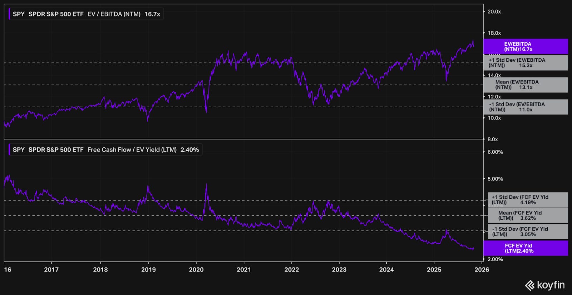Image resolution: width=572 pixels, height=295 pixels.
Task: Click the 2.00% axis label
Action: click(495, 259)
